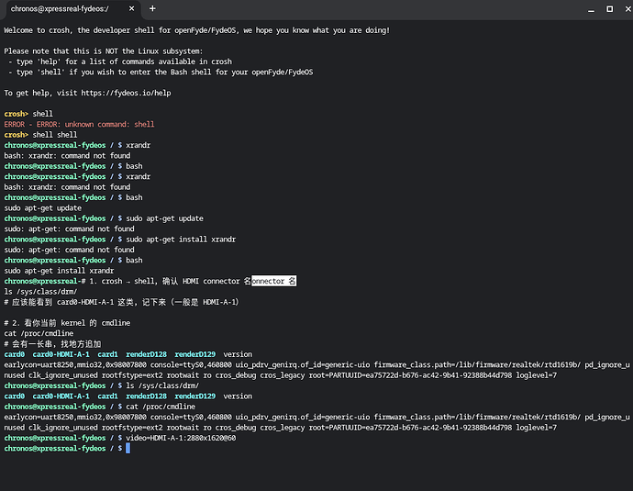Click the "type 'help' for a list" line
Viewport: 633px width, 491px height.
[x=120, y=61]
